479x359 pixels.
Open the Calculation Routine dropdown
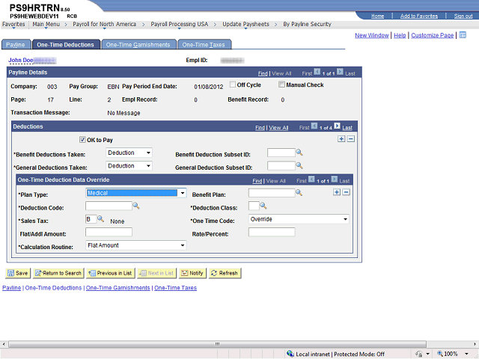136,245
